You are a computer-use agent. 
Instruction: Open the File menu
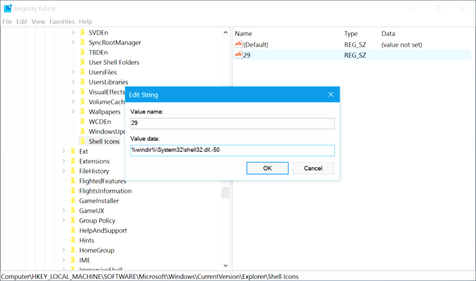click(7, 21)
